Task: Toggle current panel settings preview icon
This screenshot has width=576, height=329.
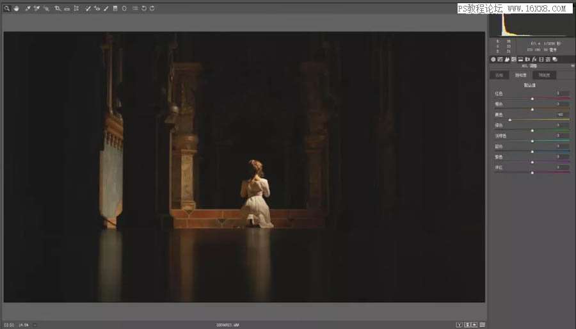Action: point(483,325)
